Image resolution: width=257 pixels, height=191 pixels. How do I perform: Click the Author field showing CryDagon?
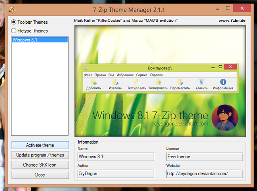(116, 174)
